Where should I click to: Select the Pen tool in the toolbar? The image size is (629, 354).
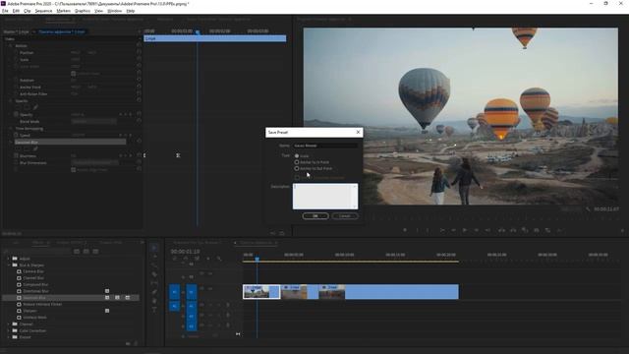point(154,292)
